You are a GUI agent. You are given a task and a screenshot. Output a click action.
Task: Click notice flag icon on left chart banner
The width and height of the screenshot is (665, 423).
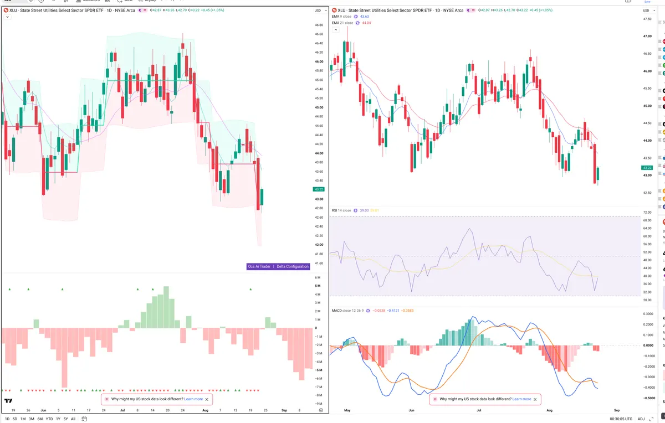pyautogui.click(x=106, y=399)
